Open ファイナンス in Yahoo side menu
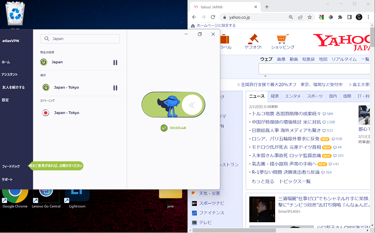The image size is (375, 233). [x=212, y=213]
